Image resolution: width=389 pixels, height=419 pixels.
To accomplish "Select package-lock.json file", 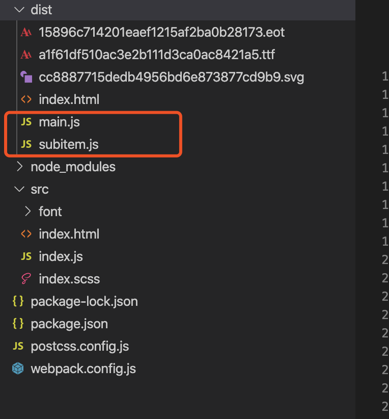I will click(x=84, y=302).
